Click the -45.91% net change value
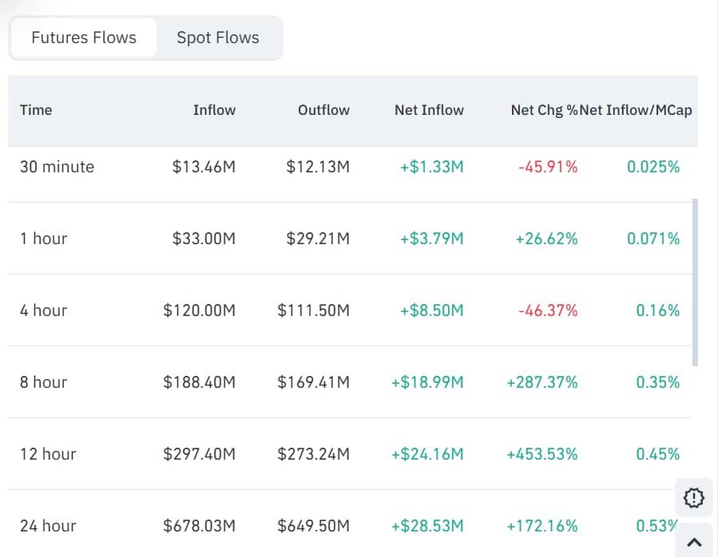 pos(548,167)
